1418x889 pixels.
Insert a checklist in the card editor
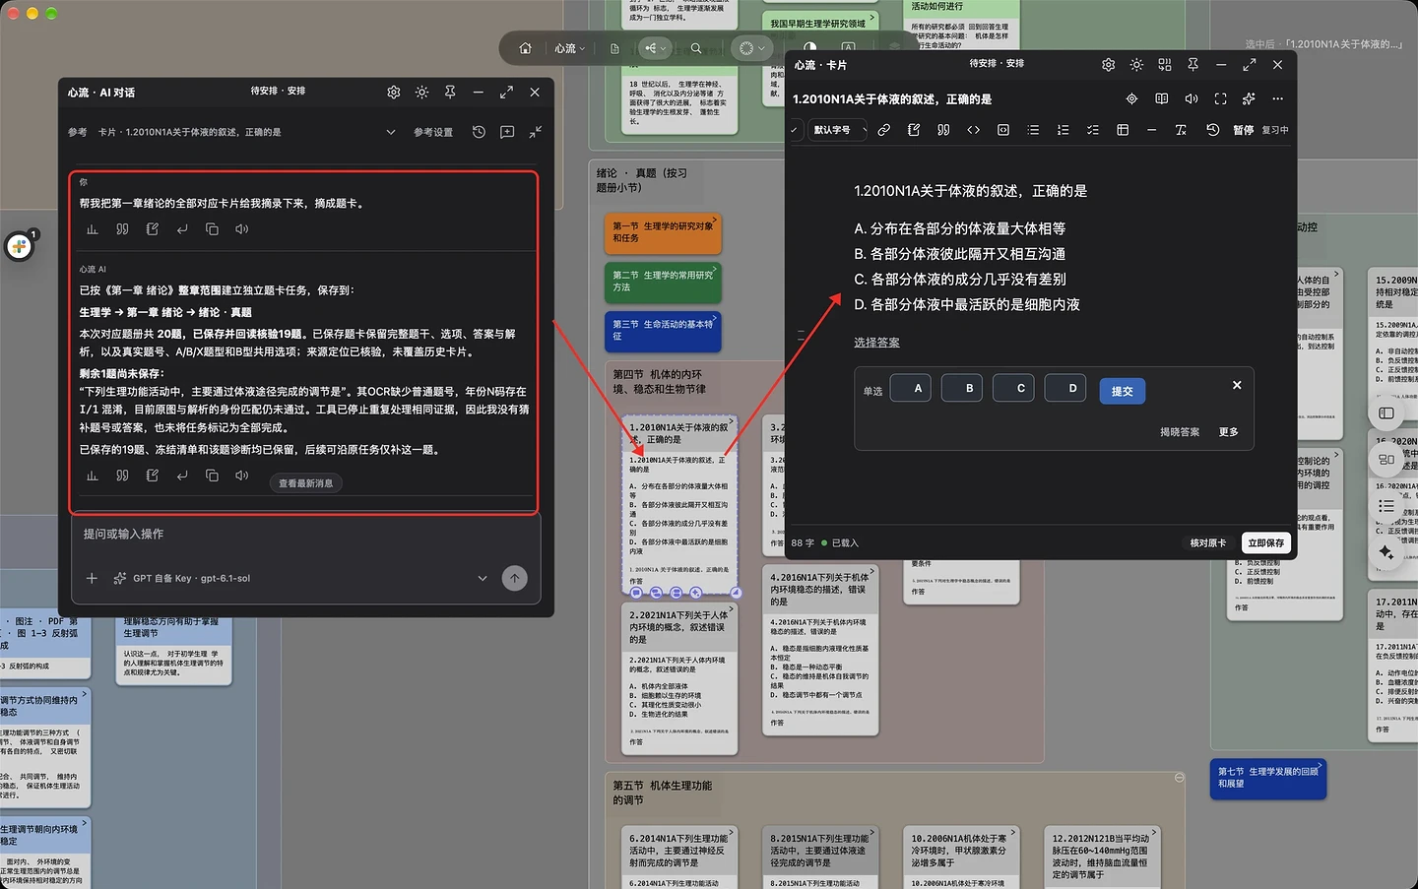[1092, 130]
